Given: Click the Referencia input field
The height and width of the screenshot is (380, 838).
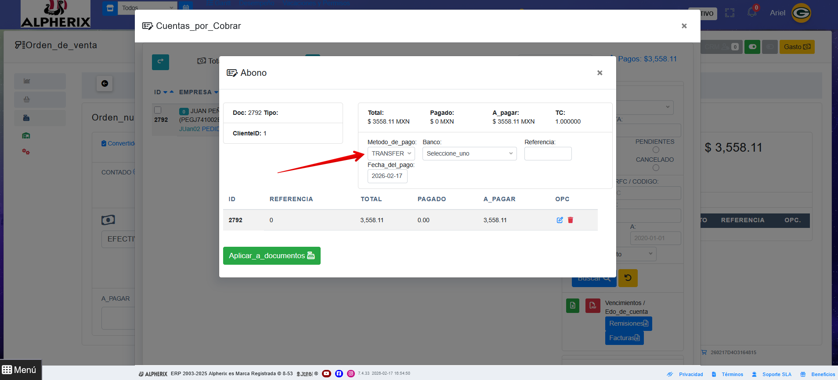Looking at the screenshot, I should (x=548, y=153).
